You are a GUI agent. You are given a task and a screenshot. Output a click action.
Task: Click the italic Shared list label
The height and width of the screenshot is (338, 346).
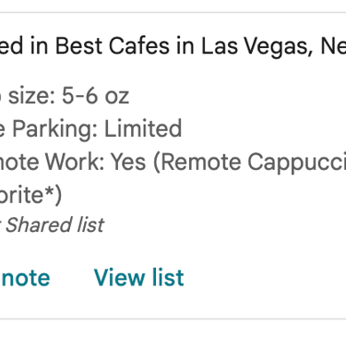pos(54,224)
